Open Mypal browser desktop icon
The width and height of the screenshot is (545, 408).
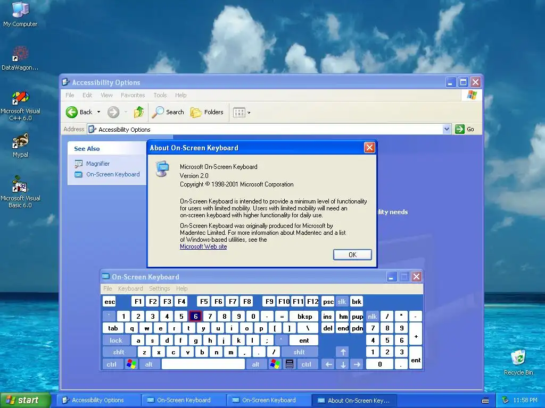click(x=20, y=145)
